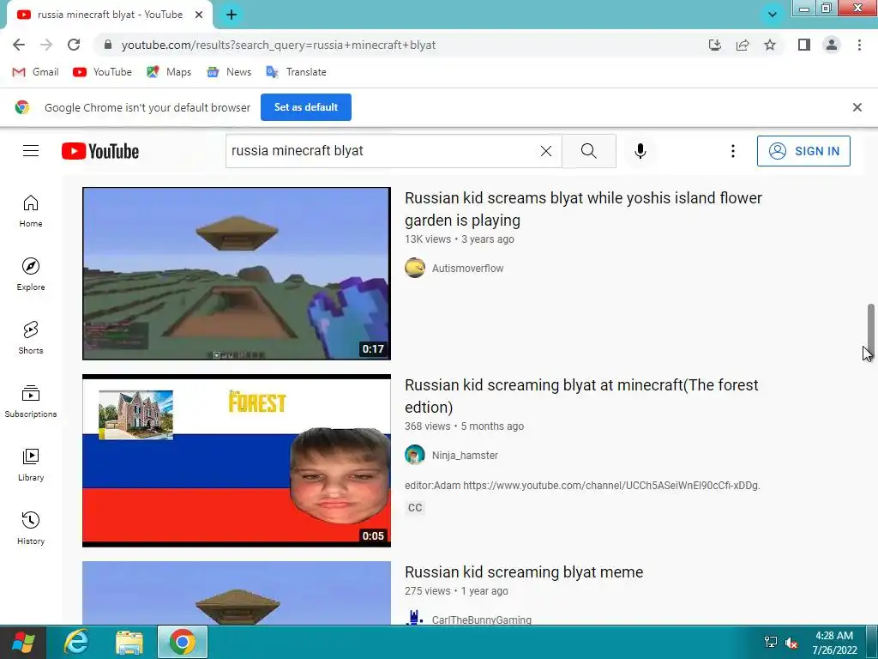Clear the search query with the X

[x=546, y=151]
